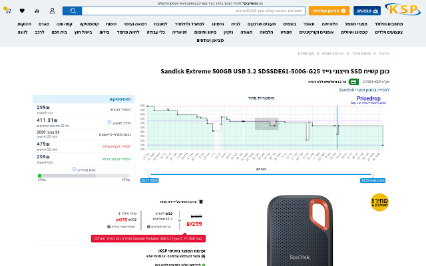
Task: Click the red Sandisk Portable promo banner
Action: [148, 239]
